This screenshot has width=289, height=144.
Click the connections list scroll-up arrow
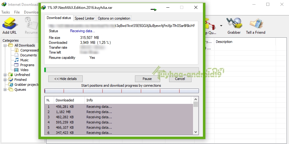click(x=196, y=99)
